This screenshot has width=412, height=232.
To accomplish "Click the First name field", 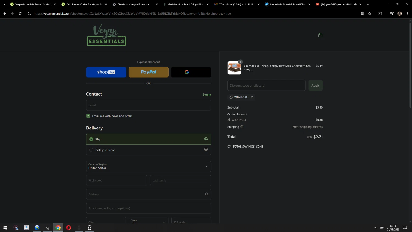I will (116, 180).
